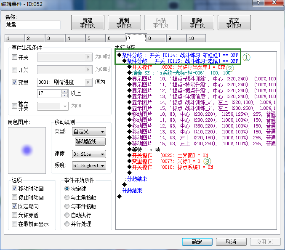Image resolution: width=285 pixels, height=250 pixels.
Task: Confirm with the 确定 button
Action: 197,242
